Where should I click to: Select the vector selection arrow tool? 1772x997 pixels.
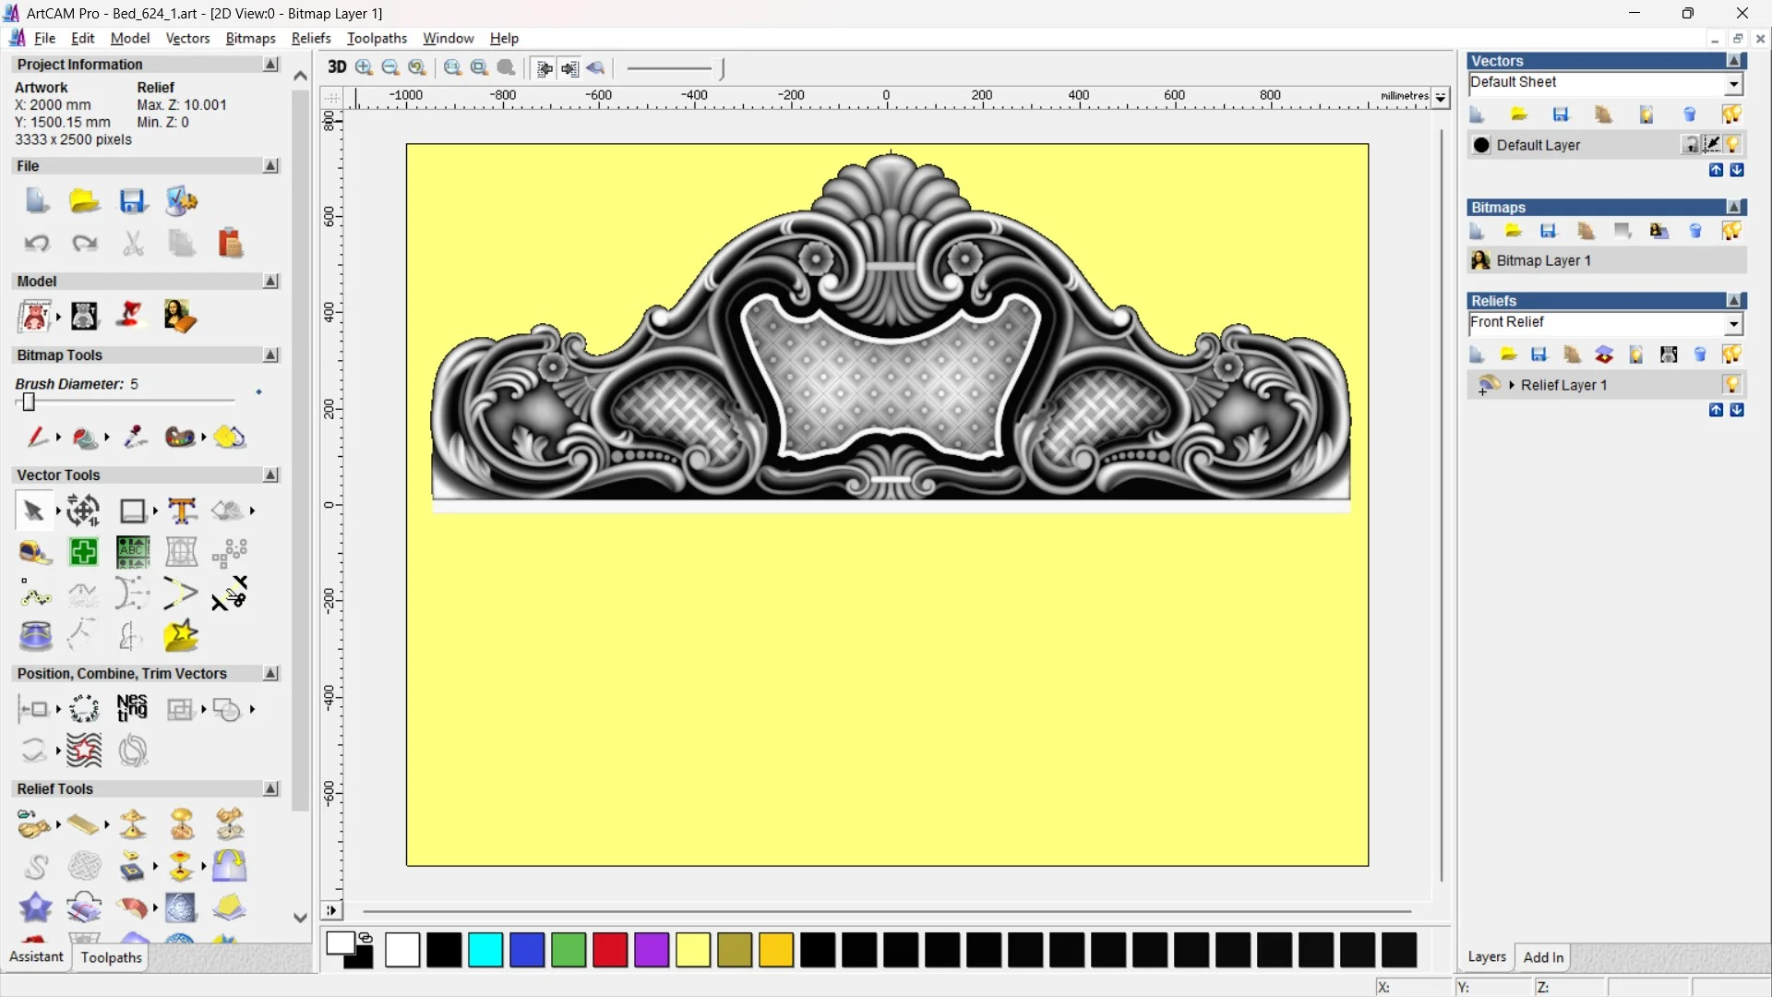(x=33, y=511)
